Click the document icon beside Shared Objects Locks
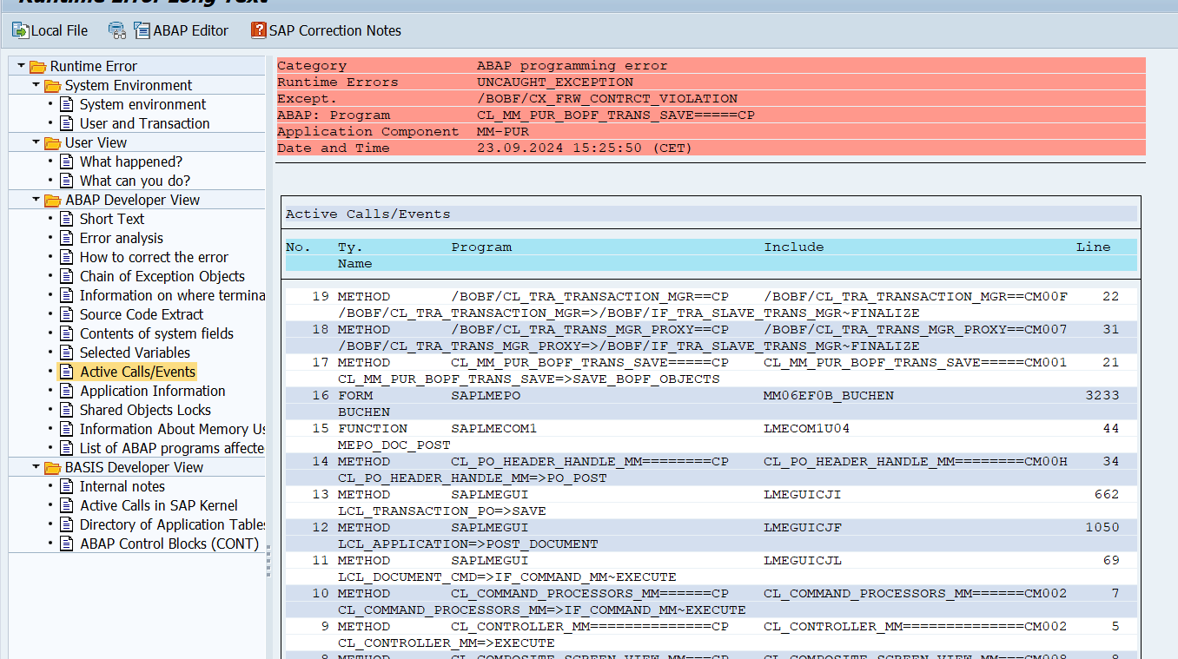Viewport: 1178px width, 659px height. coord(67,411)
